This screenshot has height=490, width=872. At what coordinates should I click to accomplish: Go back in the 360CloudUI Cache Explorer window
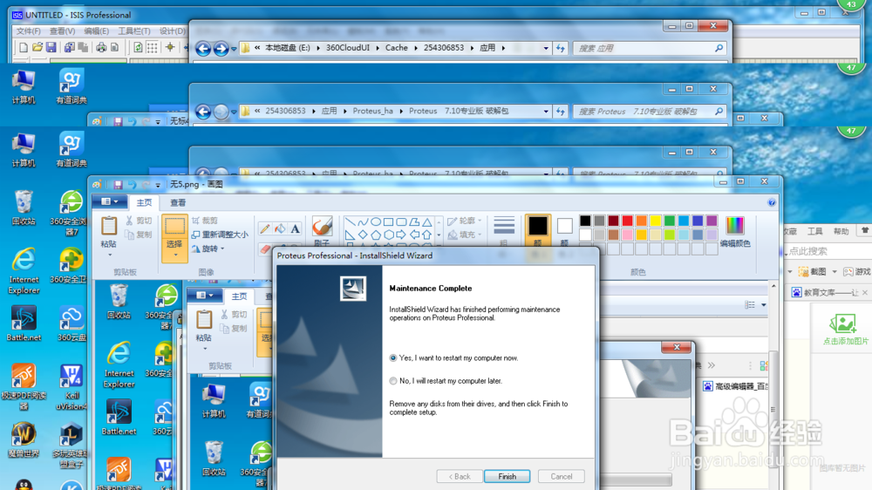[x=203, y=49]
